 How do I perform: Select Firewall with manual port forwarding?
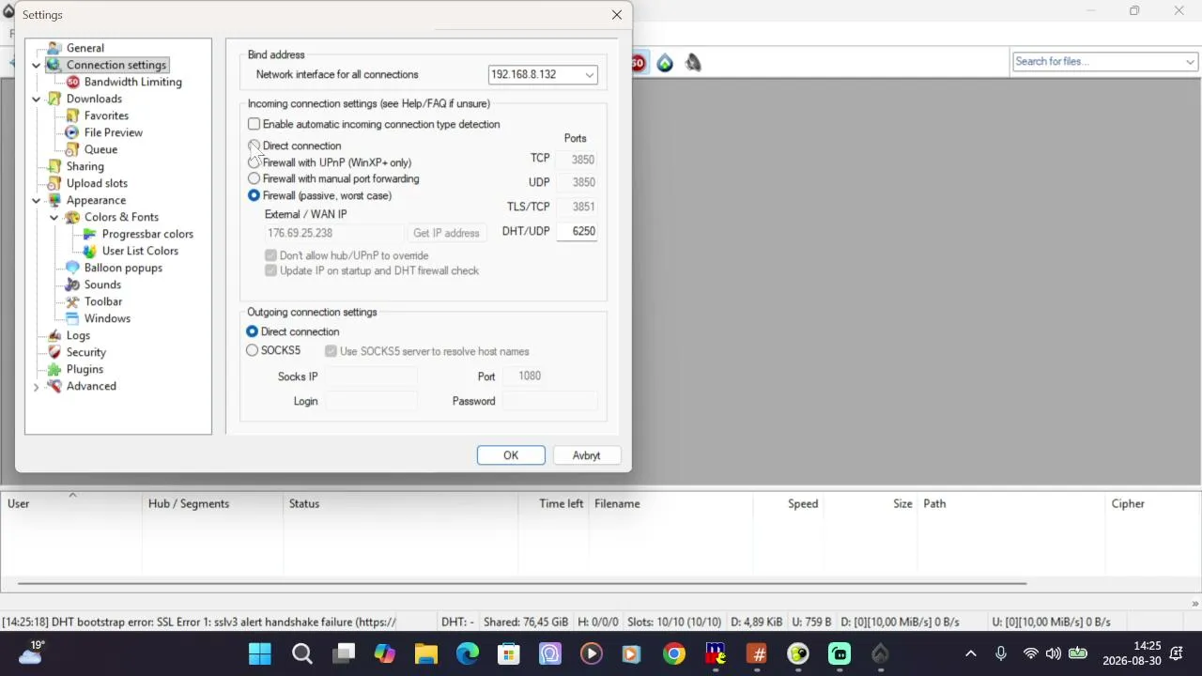[x=254, y=178]
